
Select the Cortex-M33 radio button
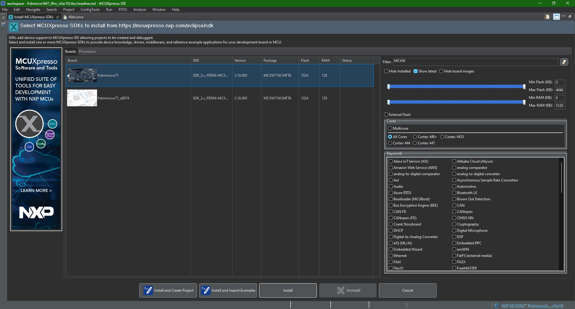point(442,137)
